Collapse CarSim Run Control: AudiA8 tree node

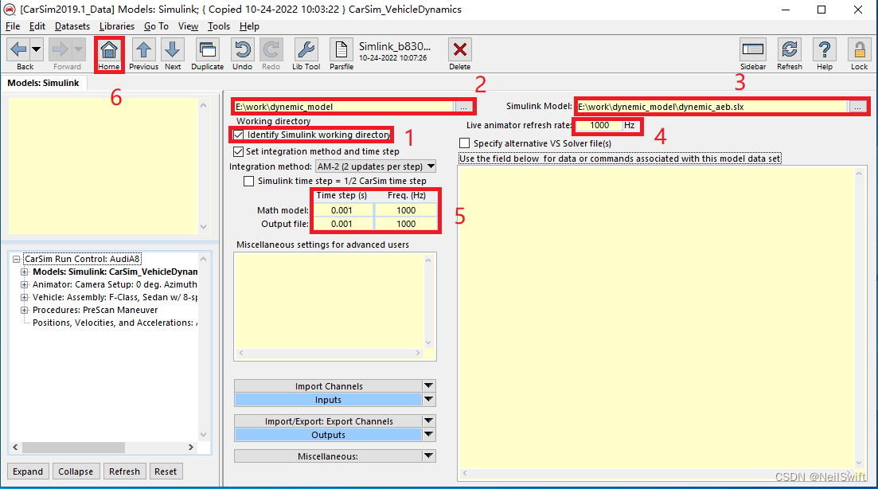(16, 259)
